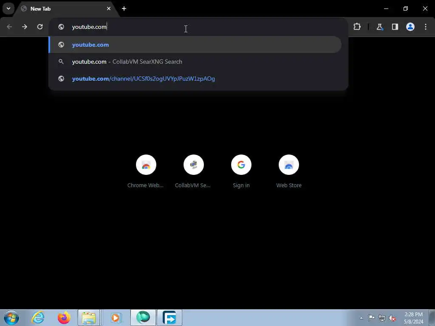435x326 pixels.
Task: Click the globe icon of the channel suggestion
Action: click(61, 79)
